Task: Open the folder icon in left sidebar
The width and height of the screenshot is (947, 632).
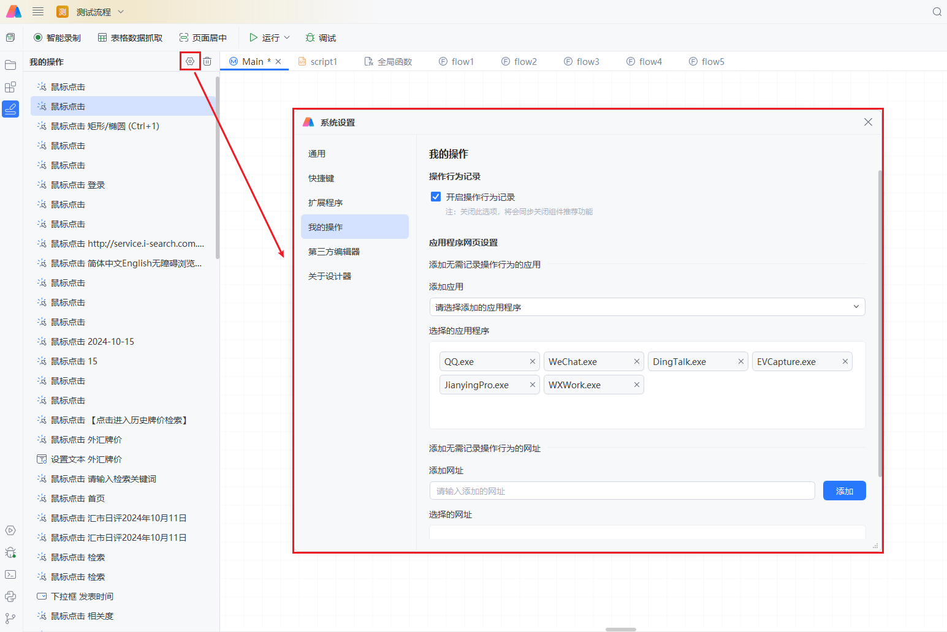Action: point(10,65)
